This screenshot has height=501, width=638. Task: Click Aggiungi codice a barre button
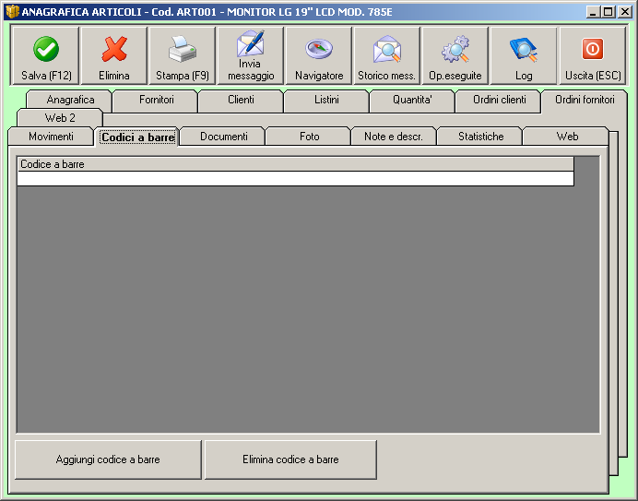coord(108,459)
